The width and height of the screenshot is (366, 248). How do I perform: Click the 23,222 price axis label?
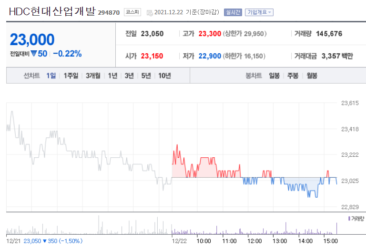click(350, 155)
